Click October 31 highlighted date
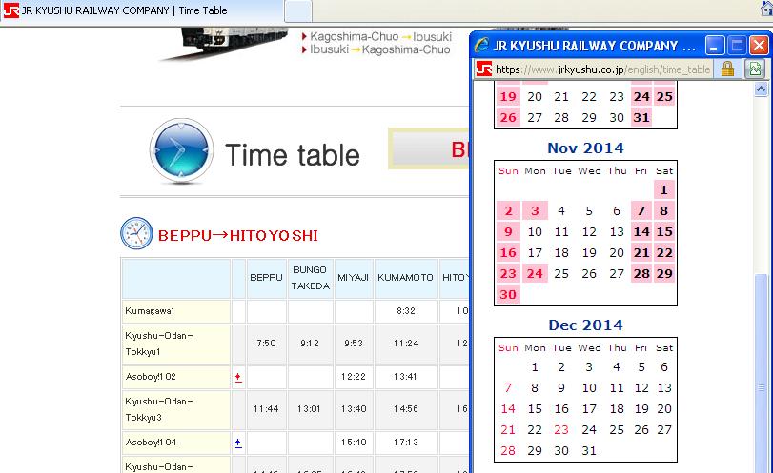773x473 pixels. (x=641, y=118)
